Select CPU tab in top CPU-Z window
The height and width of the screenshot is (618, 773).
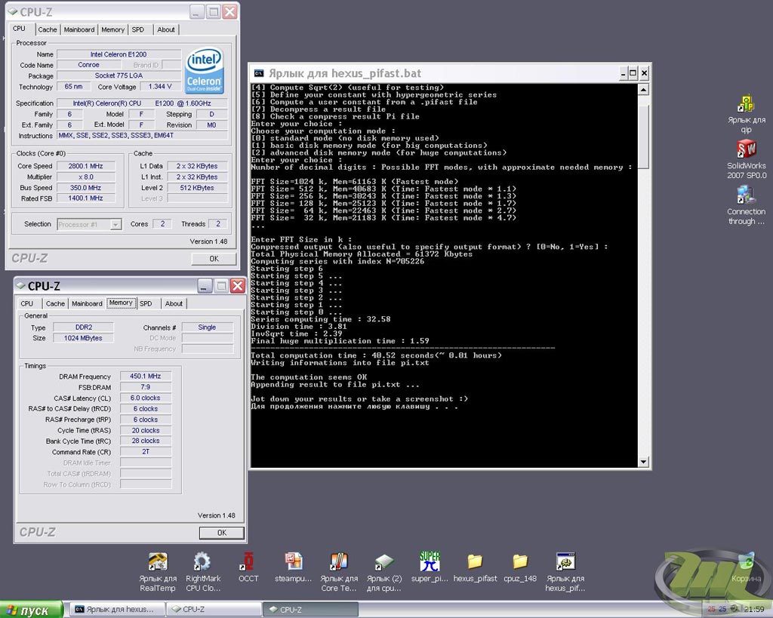(x=19, y=29)
